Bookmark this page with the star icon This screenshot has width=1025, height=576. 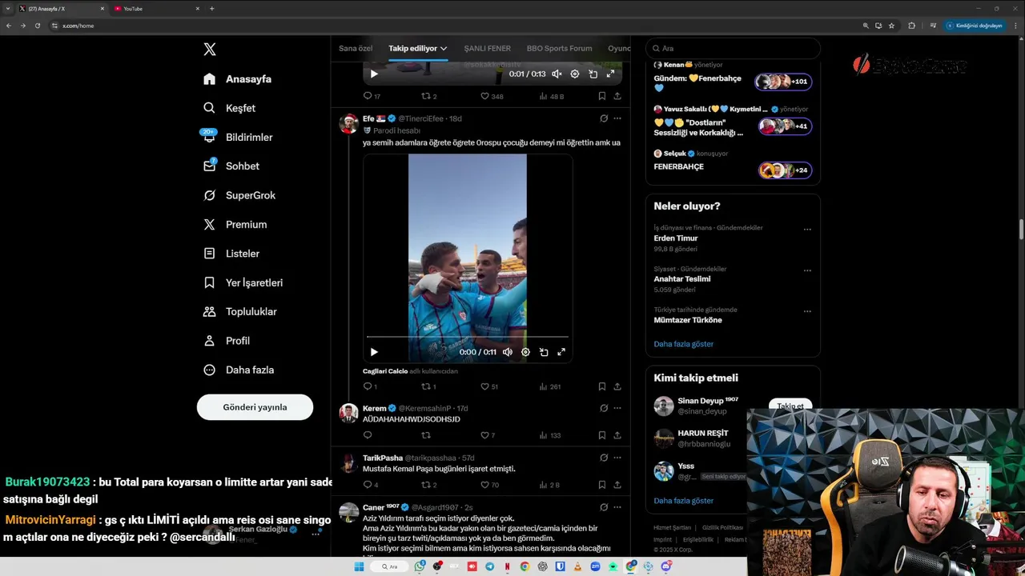coord(891,26)
